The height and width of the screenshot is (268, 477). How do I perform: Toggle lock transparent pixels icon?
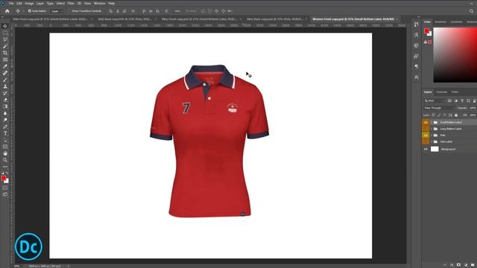pyautogui.click(x=433, y=115)
